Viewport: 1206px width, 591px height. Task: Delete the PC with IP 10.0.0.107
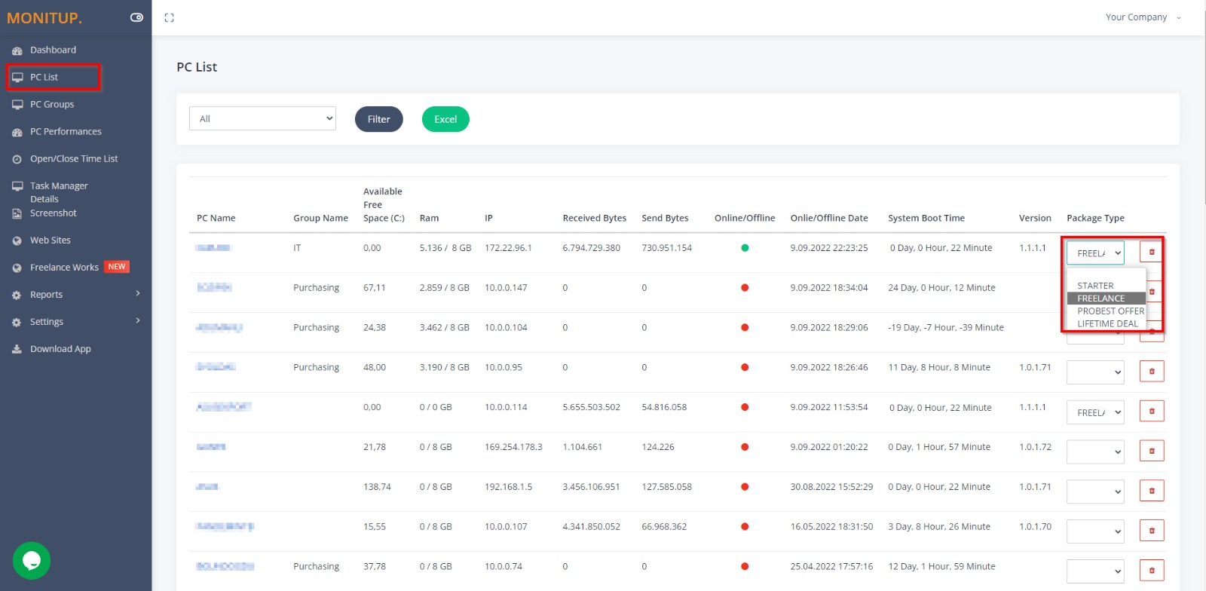[1152, 531]
